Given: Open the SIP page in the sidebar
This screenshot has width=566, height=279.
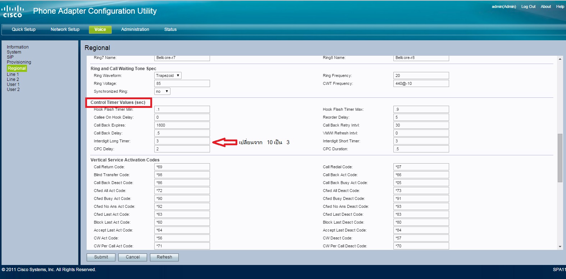Looking at the screenshot, I should tap(10, 57).
